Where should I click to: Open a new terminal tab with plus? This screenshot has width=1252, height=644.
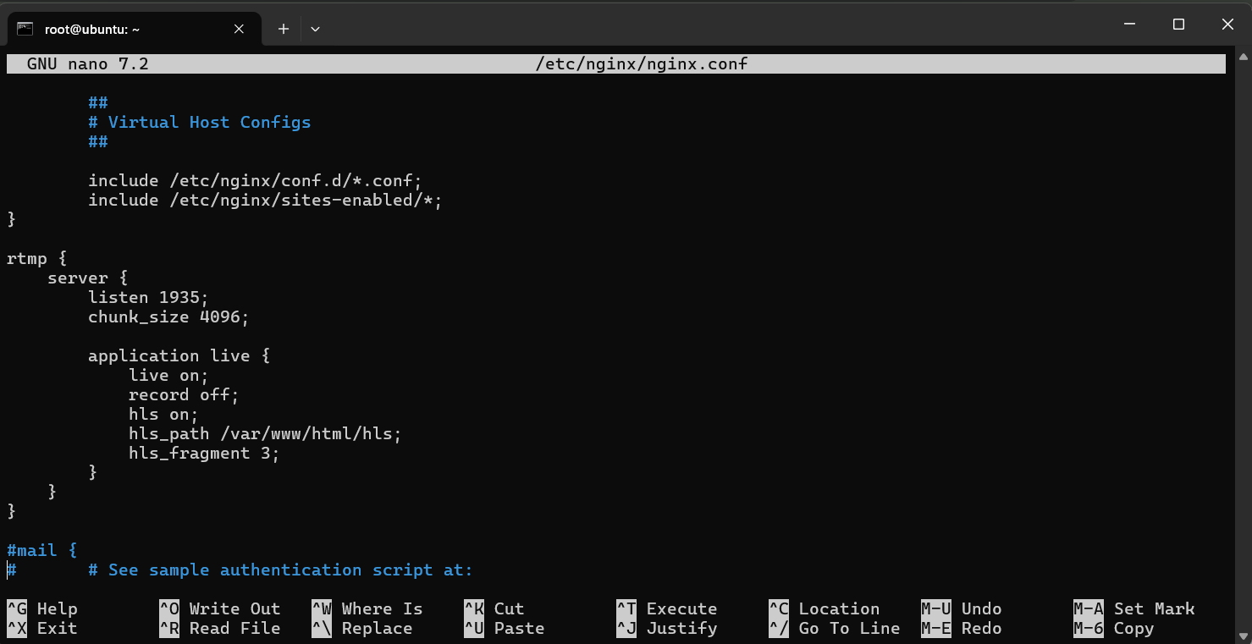coord(284,29)
